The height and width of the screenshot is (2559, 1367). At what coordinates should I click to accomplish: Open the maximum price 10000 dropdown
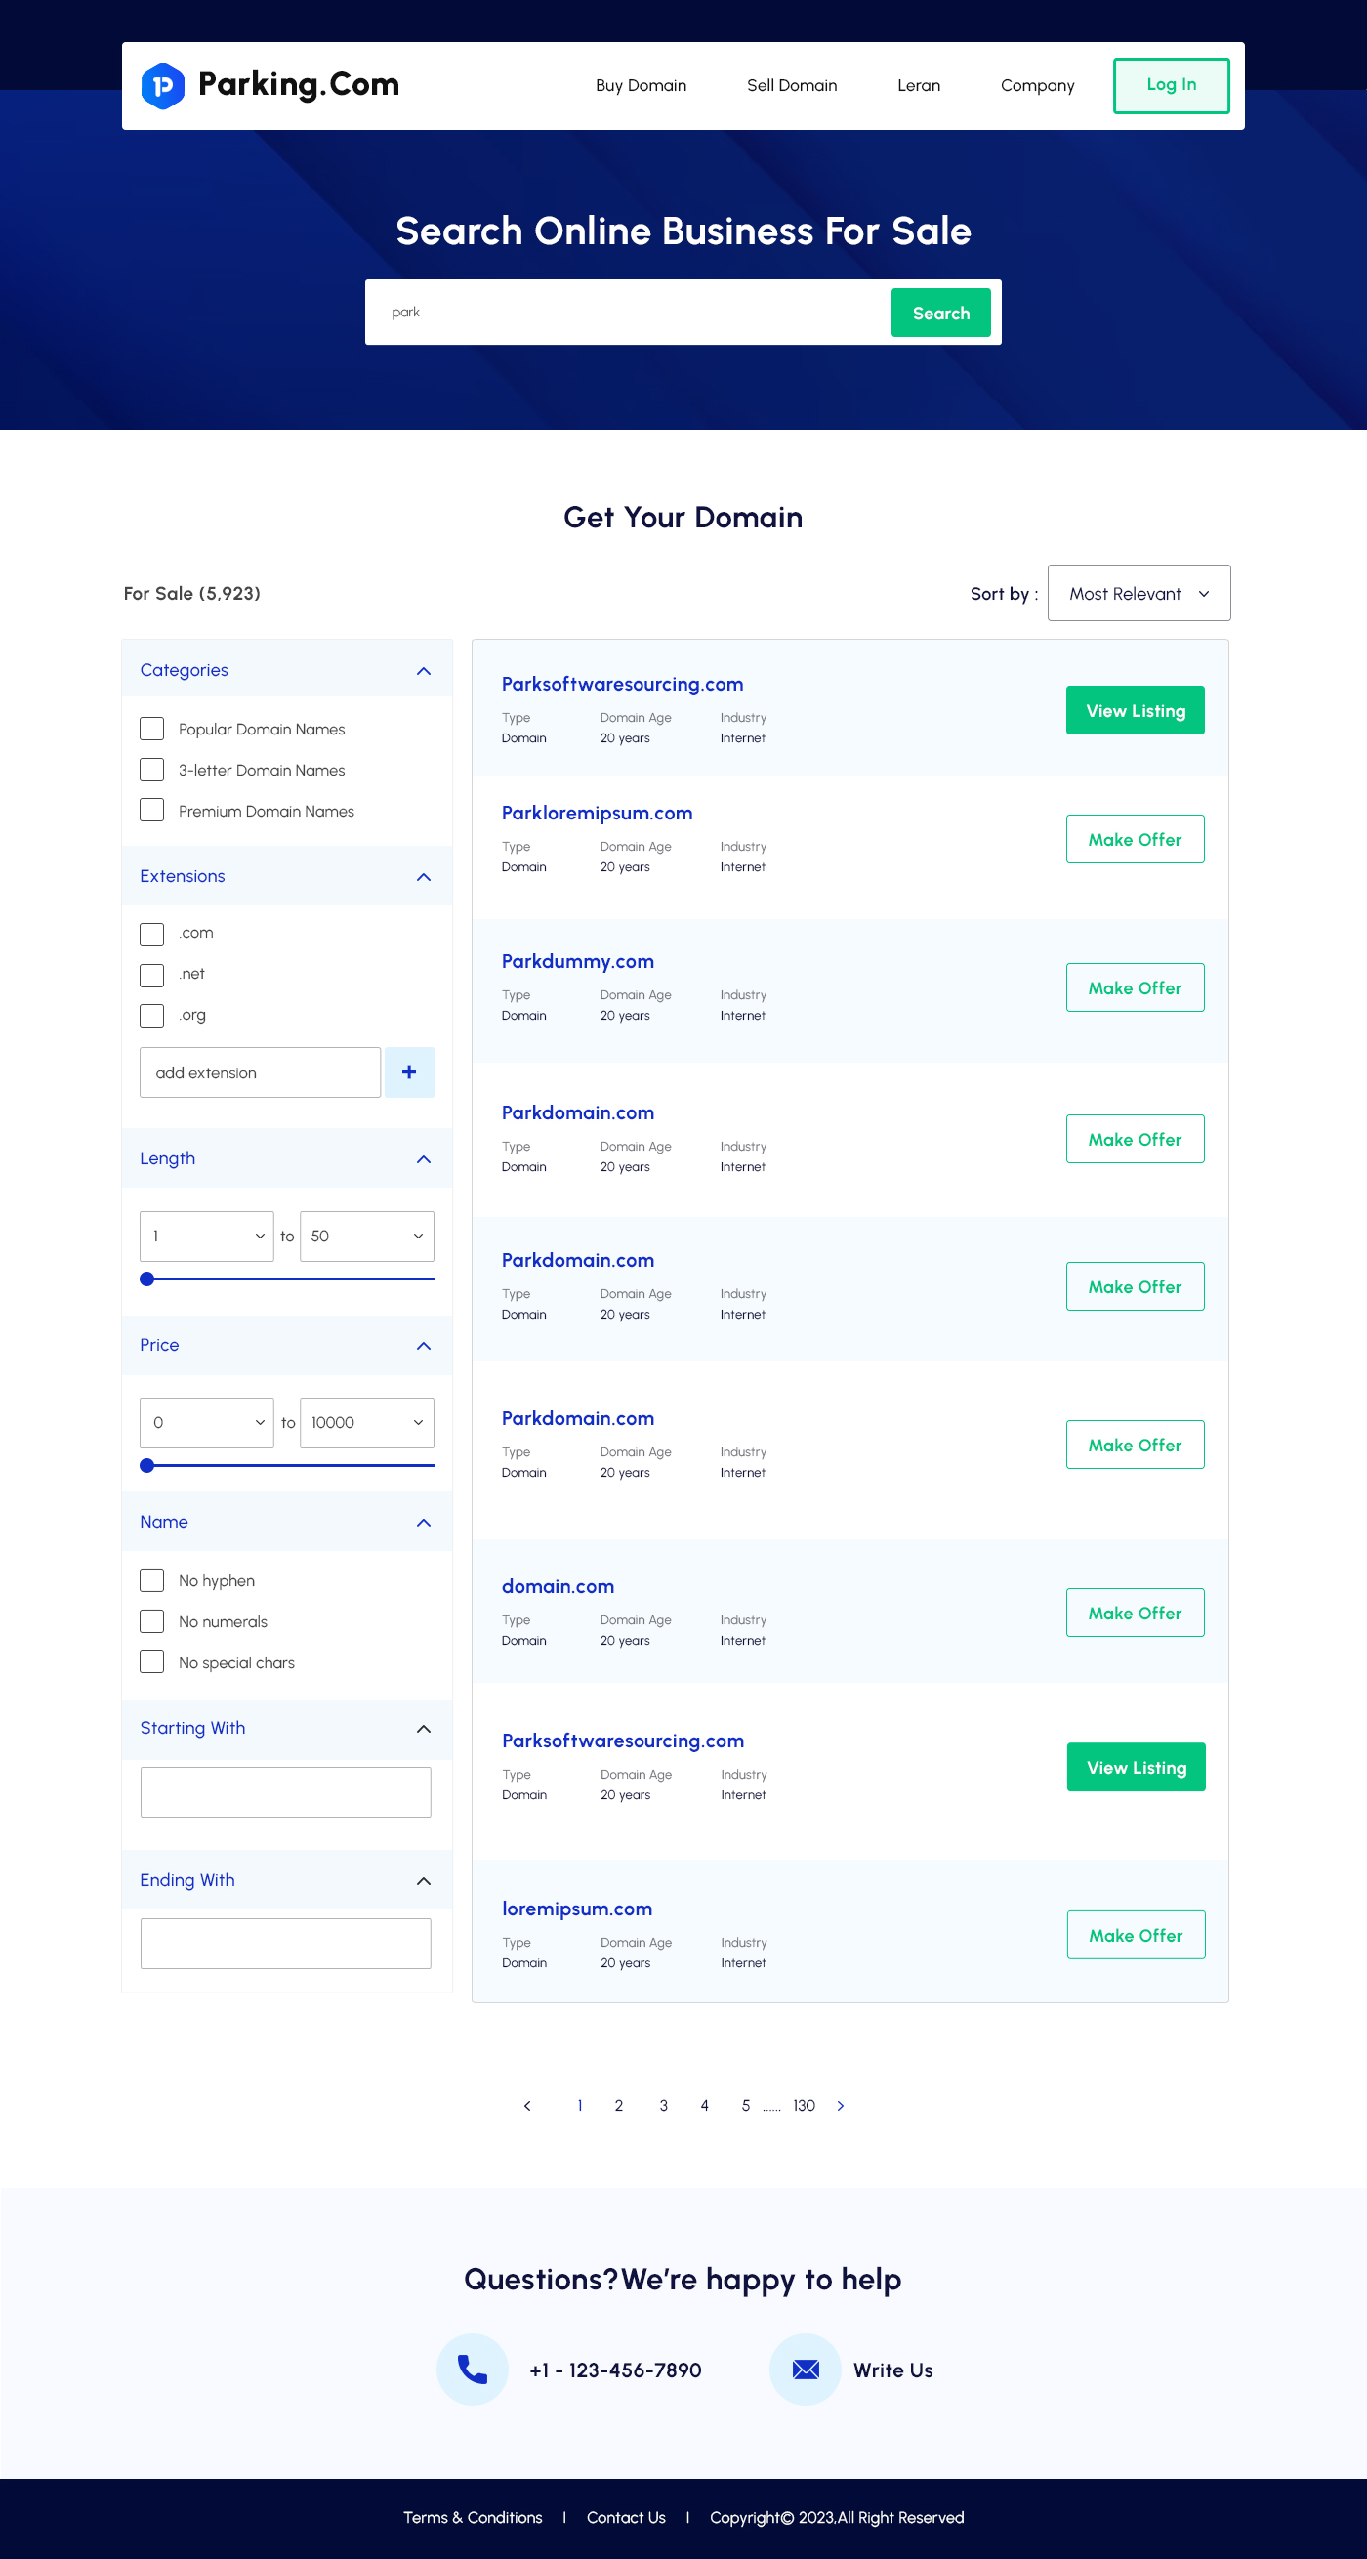(x=366, y=1422)
